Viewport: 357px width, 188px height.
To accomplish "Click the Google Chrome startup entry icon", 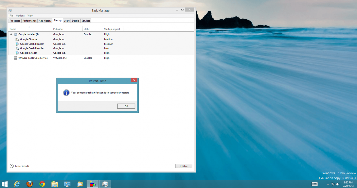I will (x=17, y=39).
